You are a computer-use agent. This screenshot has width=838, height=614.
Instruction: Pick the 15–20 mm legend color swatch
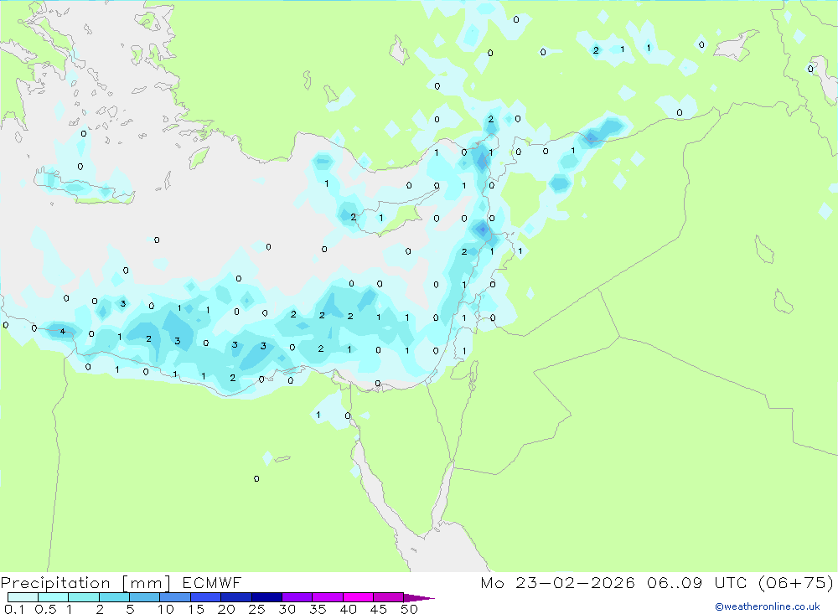coord(205,597)
